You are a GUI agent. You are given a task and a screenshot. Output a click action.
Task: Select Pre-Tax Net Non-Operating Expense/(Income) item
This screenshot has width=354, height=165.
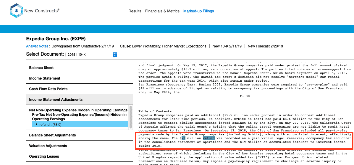point(79,117)
